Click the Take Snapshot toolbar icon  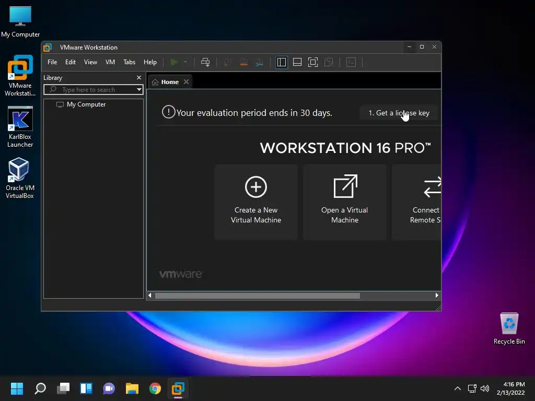[x=227, y=62]
